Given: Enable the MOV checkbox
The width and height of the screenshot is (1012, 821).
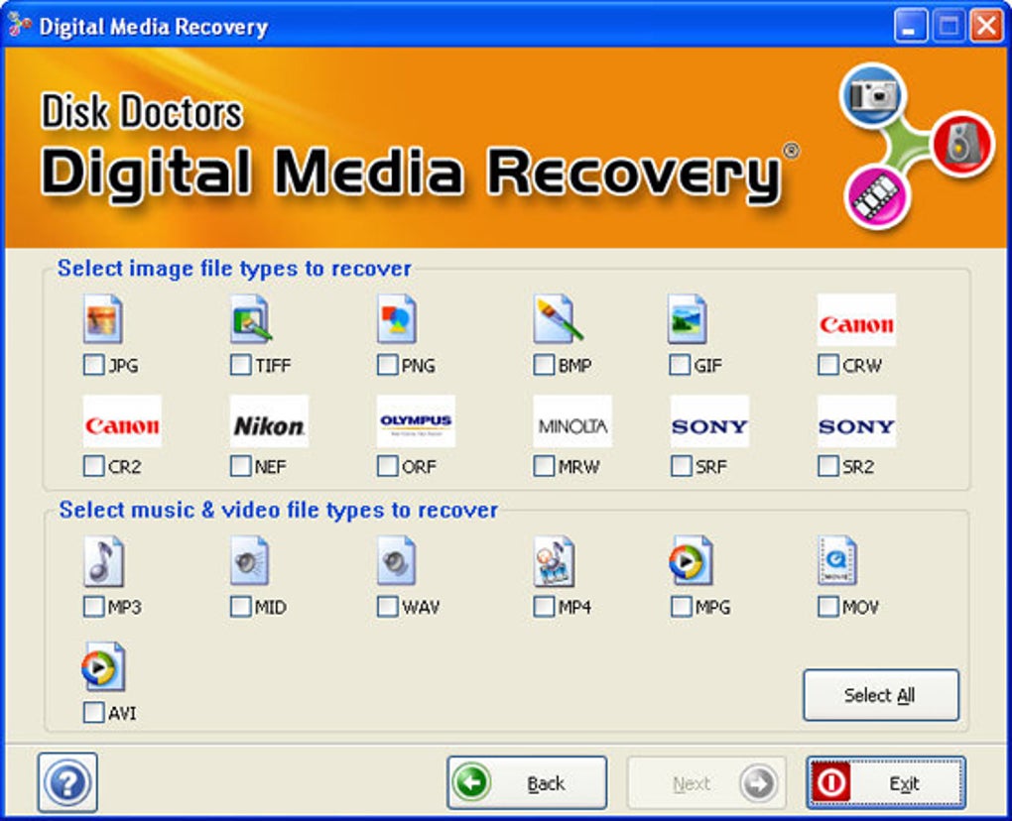Looking at the screenshot, I should pyautogui.click(x=827, y=606).
